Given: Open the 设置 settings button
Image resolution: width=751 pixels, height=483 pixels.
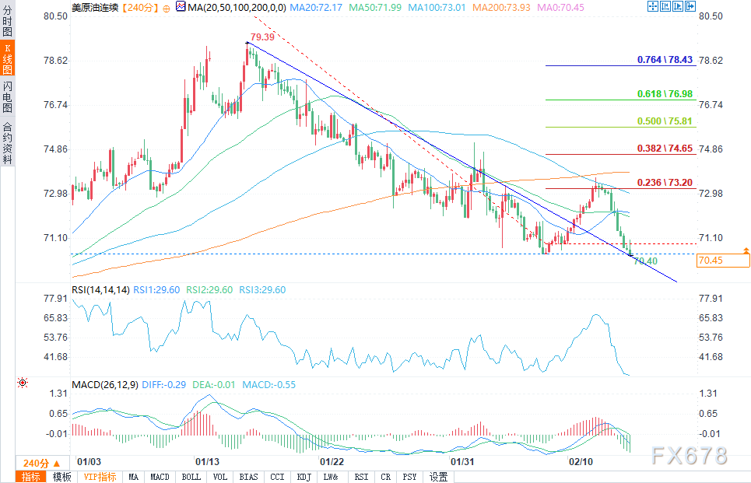Looking at the screenshot, I should pos(439,477).
